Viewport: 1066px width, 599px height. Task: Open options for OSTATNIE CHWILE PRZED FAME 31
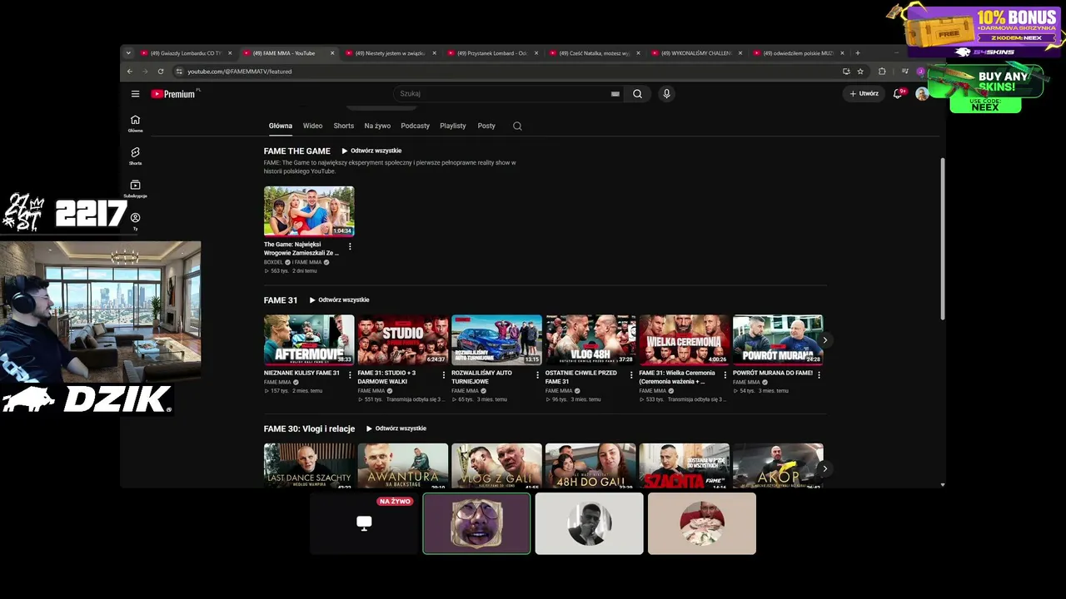[x=631, y=375]
